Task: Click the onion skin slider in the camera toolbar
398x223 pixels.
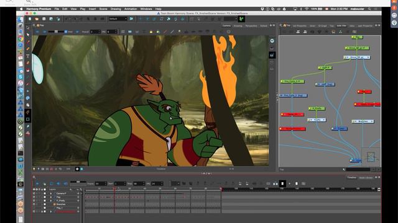Action: pyautogui.click(x=56, y=32)
